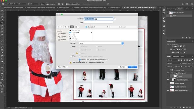The height and width of the screenshot is (109, 194).
Task: Delete current history state trash icon
Action: (190, 38)
